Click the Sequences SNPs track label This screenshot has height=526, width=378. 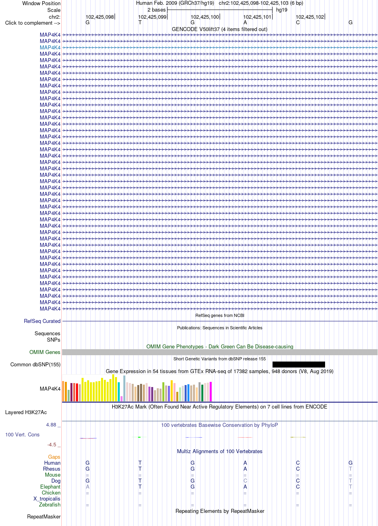47,336
